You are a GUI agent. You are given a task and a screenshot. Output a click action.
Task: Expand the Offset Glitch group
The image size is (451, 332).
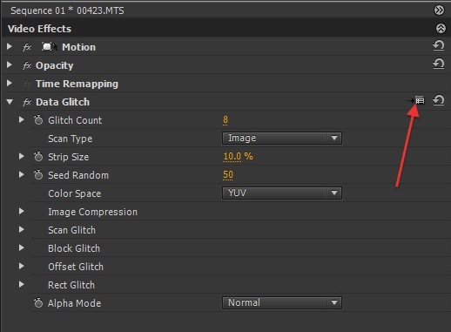pos(21,266)
